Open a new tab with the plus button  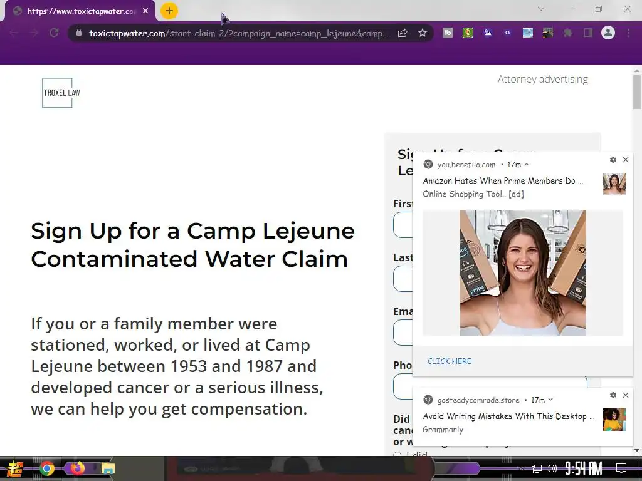[169, 11]
